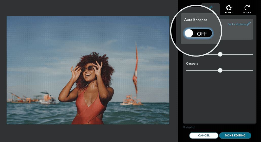The height and width of the screenshot is (142, 261).
Task: Click the Contrast slider handle
Action: pos(220,70)
